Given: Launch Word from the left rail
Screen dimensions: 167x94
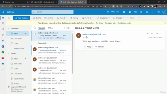Looking at the screenshot, I should tap(3, 46).
